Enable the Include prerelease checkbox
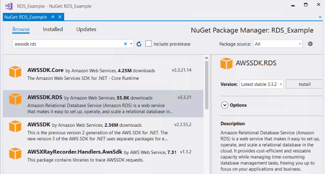Image resolution: width=325 pixels, height=174 pixels. pos(149,44)
